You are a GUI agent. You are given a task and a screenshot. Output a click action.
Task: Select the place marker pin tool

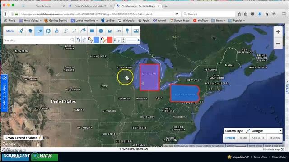click(x=127, y=31)
